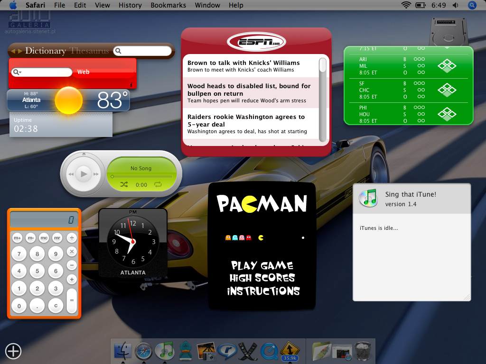Open HIGH SCORES in Pacman widget
Image resolution: width=486 pixels, height=364 pixels.
[262, 278]
